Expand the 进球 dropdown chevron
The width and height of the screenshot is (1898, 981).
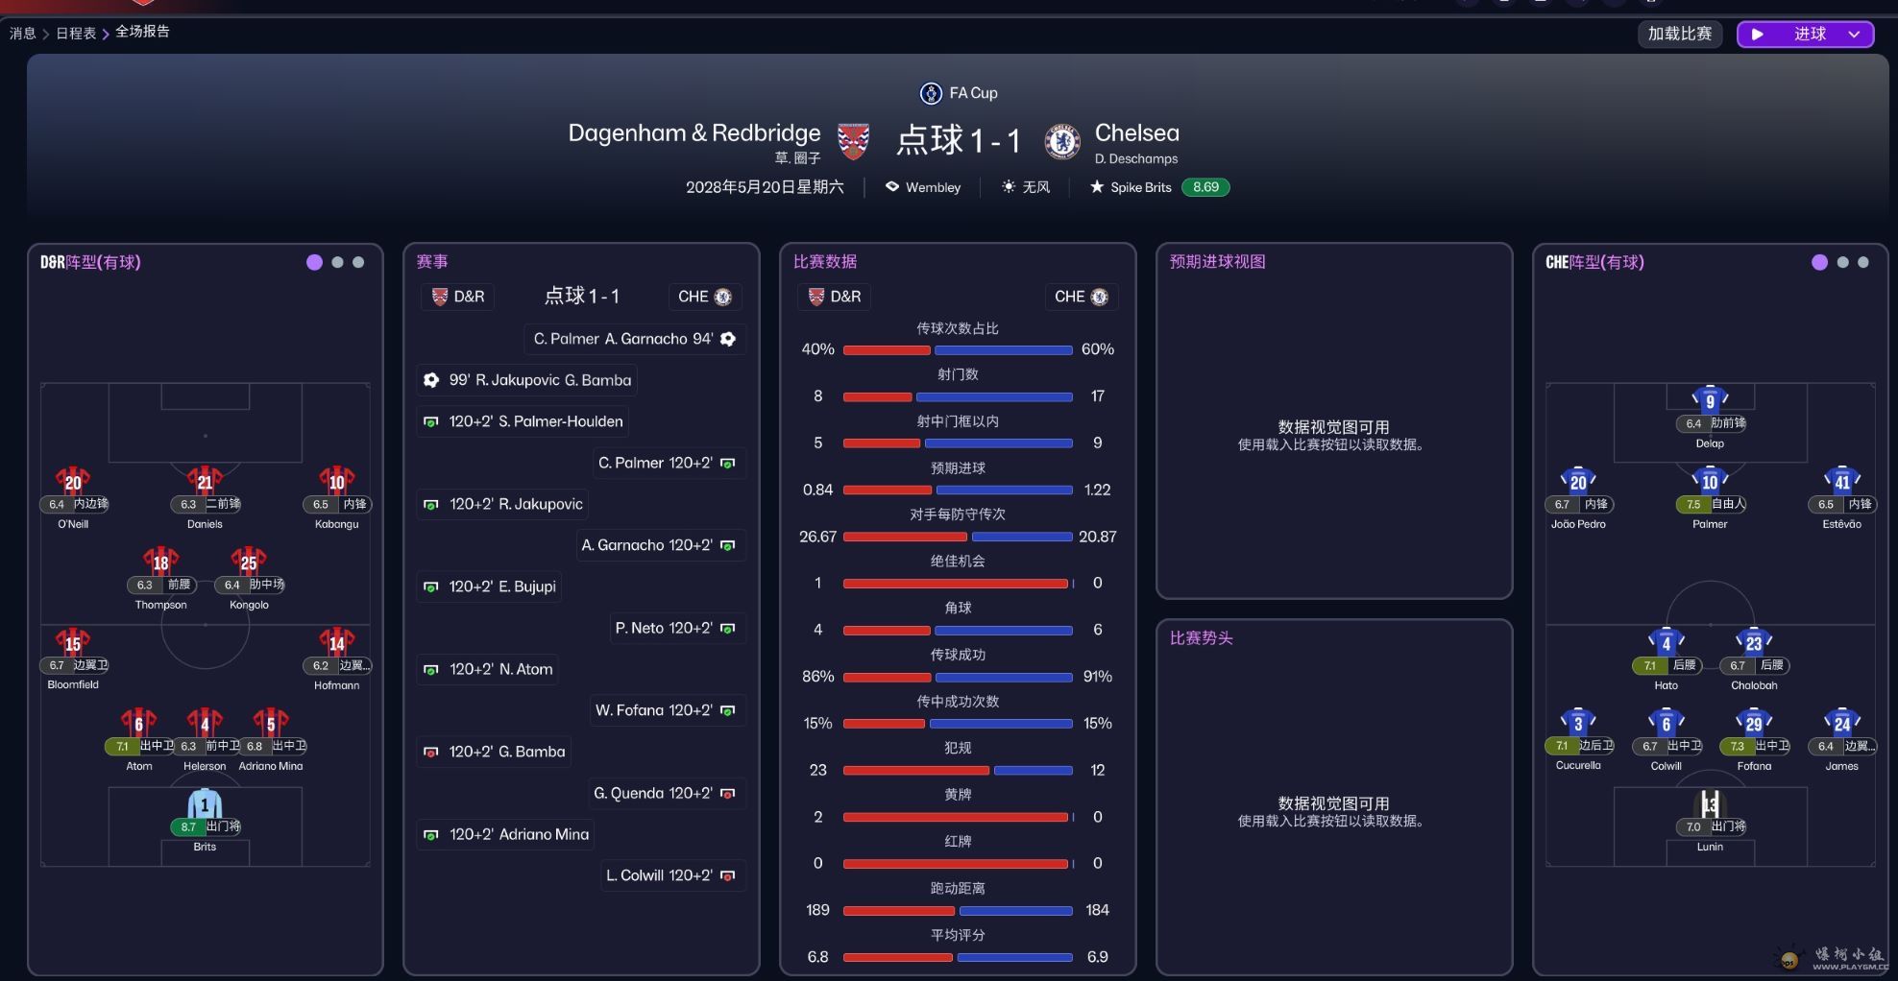1854,35
